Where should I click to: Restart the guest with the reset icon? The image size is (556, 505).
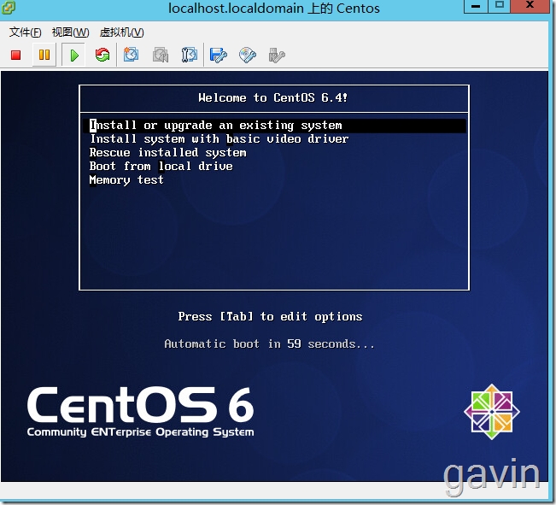[102, 55]
